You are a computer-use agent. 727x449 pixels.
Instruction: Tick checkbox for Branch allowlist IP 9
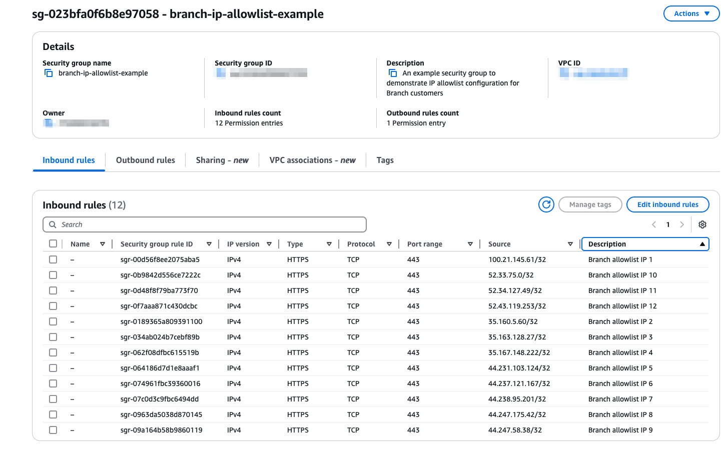53,430
